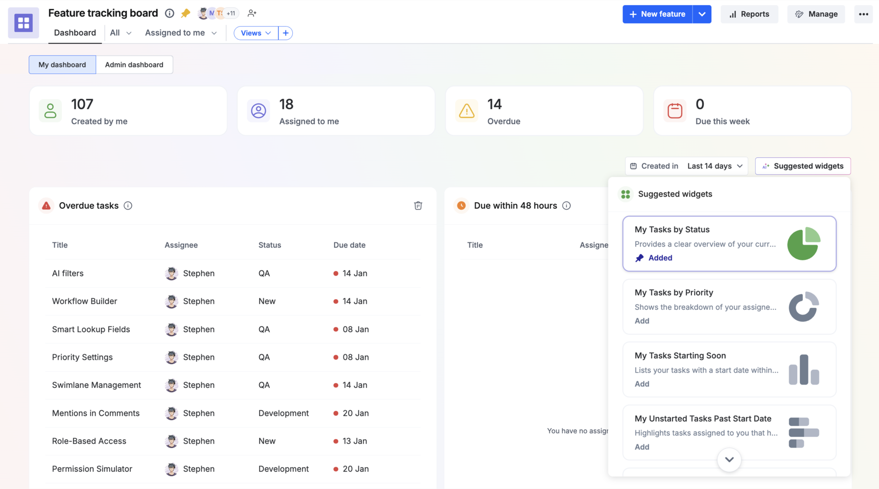Click info icon beside Due within 48 hours
This screenshot has width=879, height=489.
[x=566, y=206]
